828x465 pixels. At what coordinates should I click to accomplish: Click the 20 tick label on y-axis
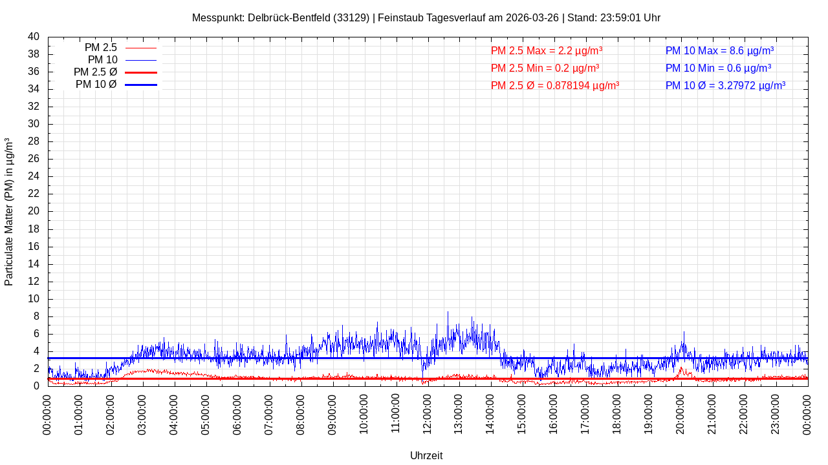[x=34, y=211]
